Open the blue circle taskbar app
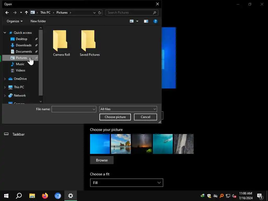Image resolution: width=268 pixels, height=201 pixels. (x=58, y=196)
